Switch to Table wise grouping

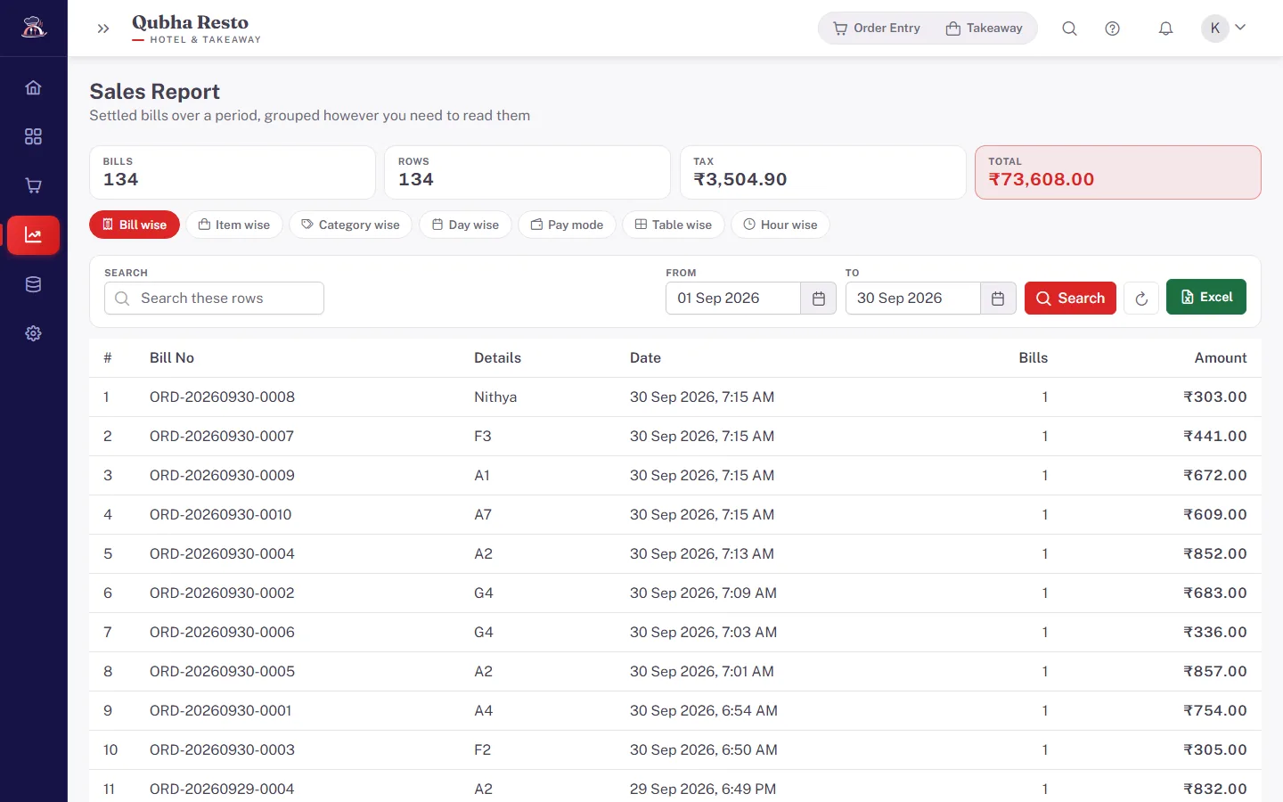[x=674, y=225]
